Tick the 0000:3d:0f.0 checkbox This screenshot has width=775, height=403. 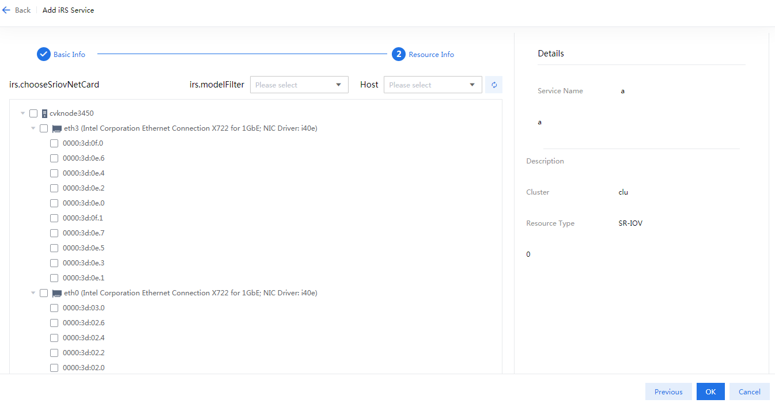point(54,143)
